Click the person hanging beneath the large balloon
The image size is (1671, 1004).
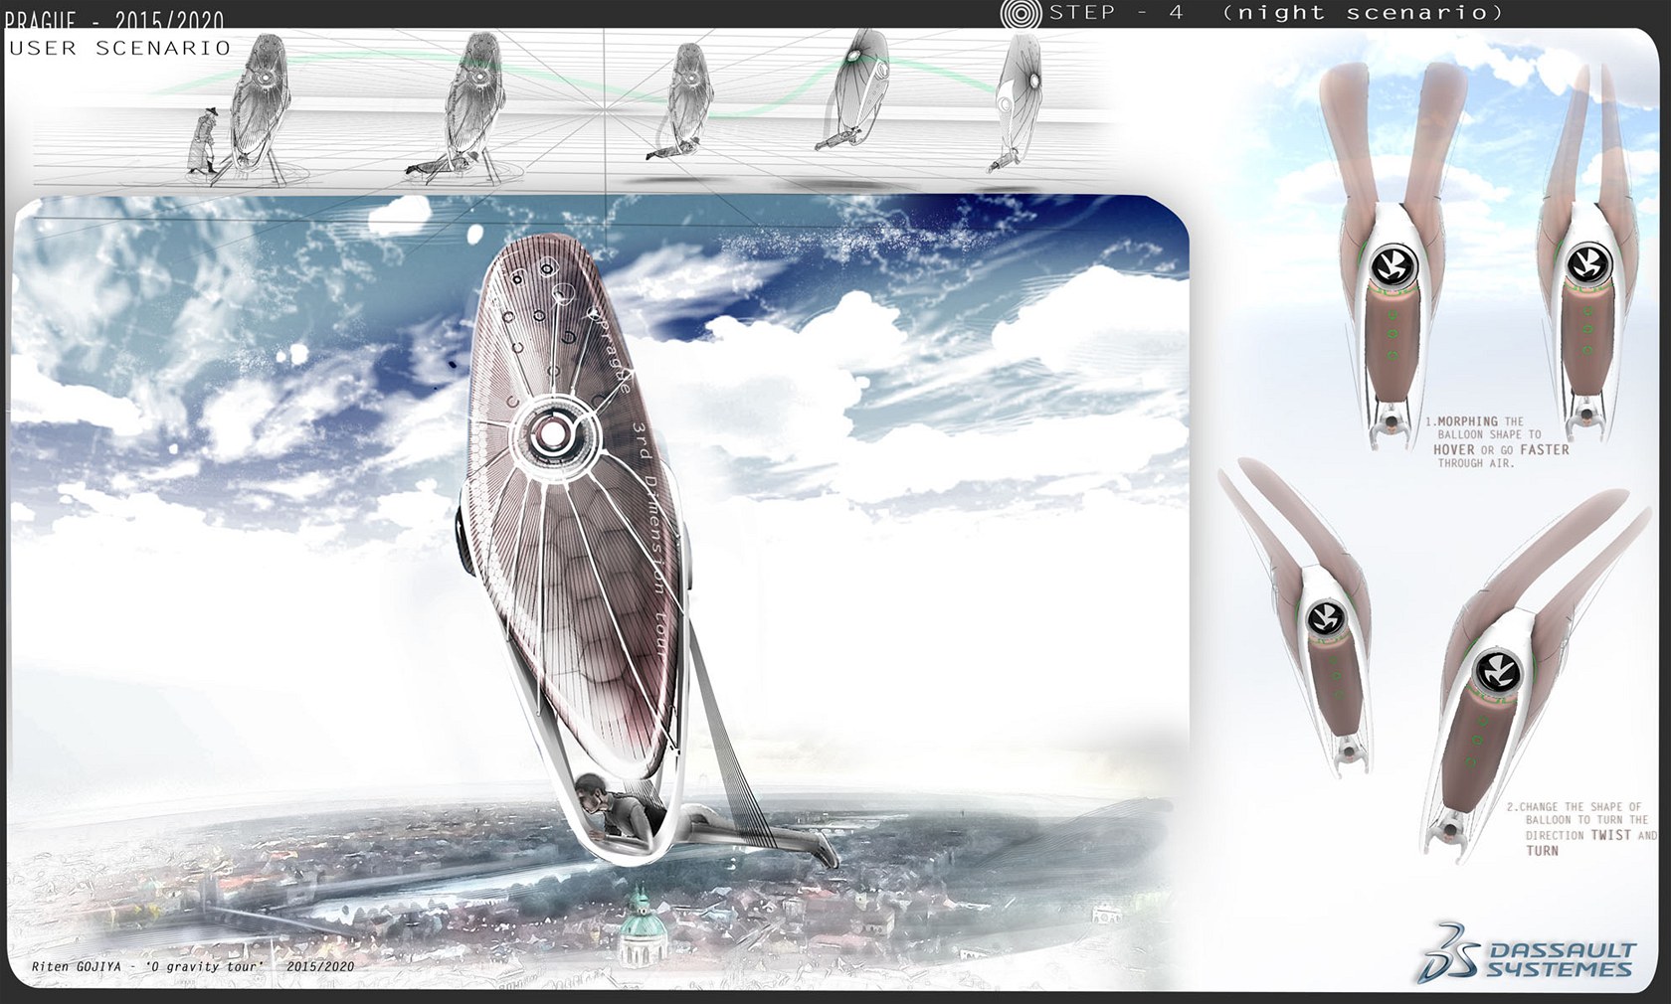pyautogui.click(x=637, y=815)
